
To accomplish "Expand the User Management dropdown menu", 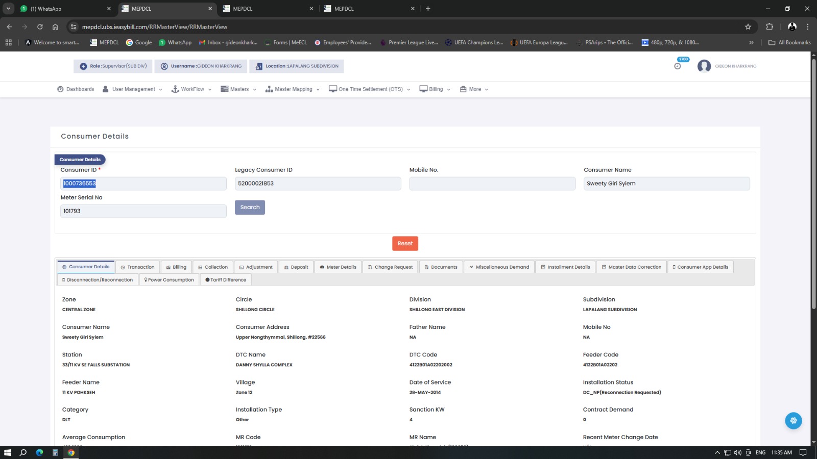I will tap(133, 89).
